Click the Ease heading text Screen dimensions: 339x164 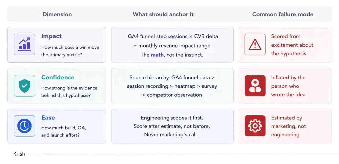tap(48, 118)
